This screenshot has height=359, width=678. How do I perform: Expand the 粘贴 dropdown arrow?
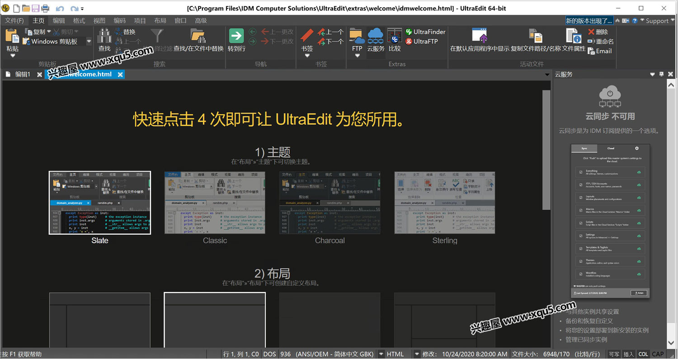[13, 56]
